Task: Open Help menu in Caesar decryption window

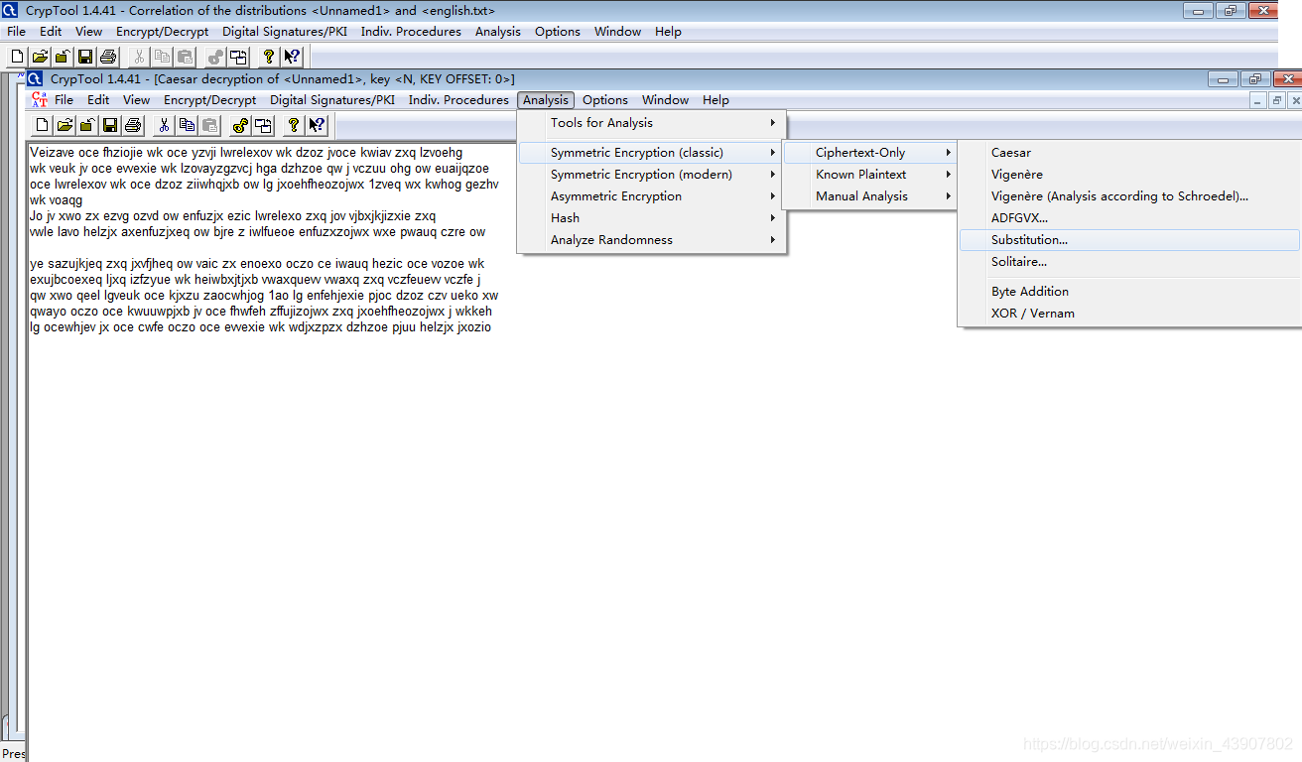Action: click(716, 100)
